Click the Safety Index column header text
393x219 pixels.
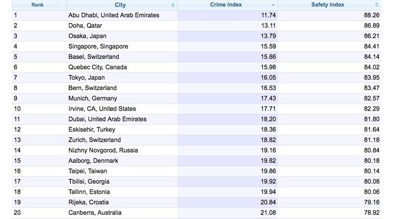[328, 4]
